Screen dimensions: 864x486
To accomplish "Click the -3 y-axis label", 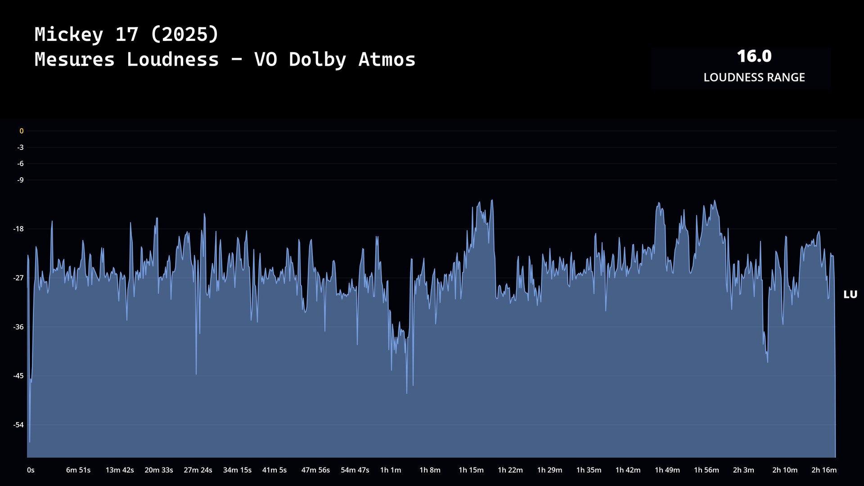I will pos(20,148).
